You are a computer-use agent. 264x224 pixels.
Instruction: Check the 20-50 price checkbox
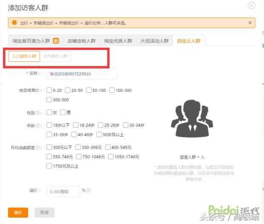68,90
